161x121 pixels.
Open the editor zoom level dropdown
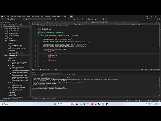(x=34, y=70)
